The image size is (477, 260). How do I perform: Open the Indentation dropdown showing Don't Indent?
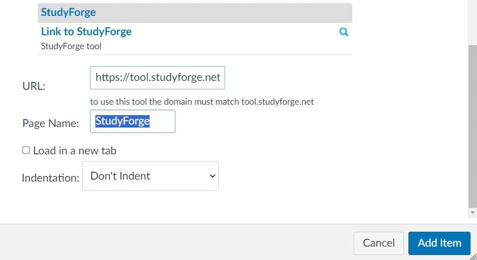click(x=150, y=176)
